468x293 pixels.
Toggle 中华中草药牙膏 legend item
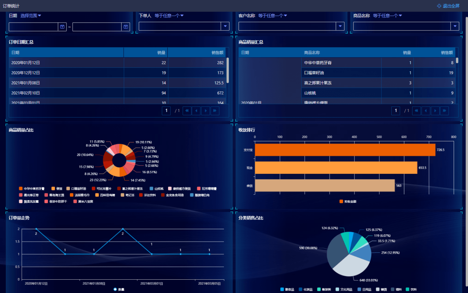[x=32, y=189]
